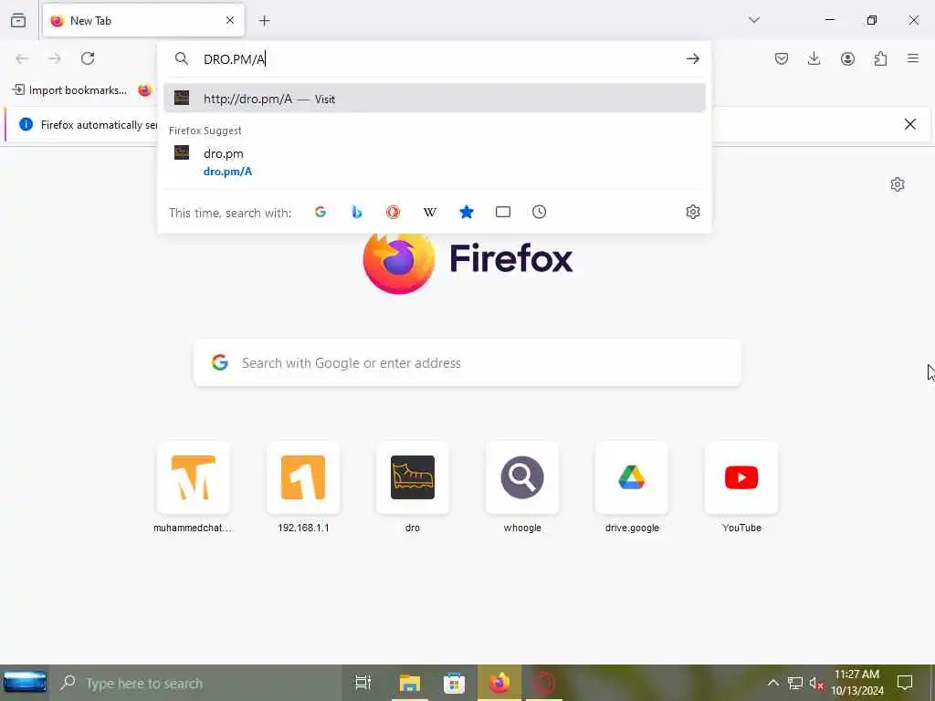935x701 pixels.
Task: Open the Firefox application menu
Action: pyautogui.click(x=913, y=58)
